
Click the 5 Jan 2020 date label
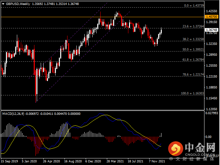click(x=29, y=161)
